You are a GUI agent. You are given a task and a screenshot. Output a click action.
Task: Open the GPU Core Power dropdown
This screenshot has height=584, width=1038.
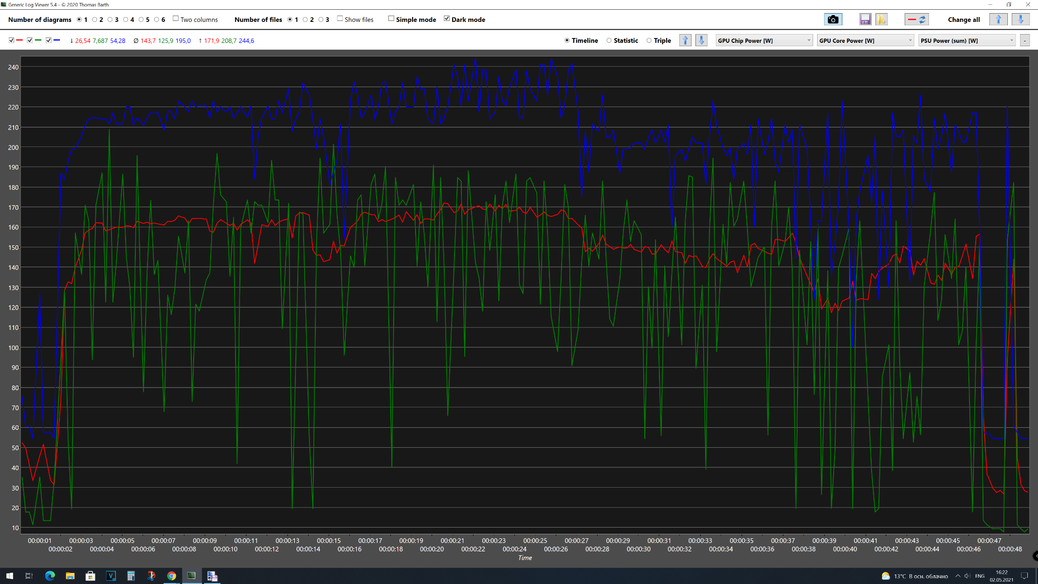[865, 40]
